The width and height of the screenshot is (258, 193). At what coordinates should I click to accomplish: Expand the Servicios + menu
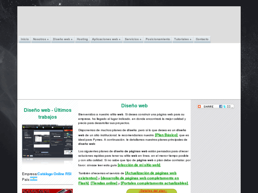[x=133, y=39]
